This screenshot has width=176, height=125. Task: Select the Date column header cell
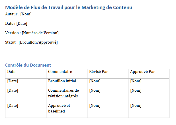[26, 74]
